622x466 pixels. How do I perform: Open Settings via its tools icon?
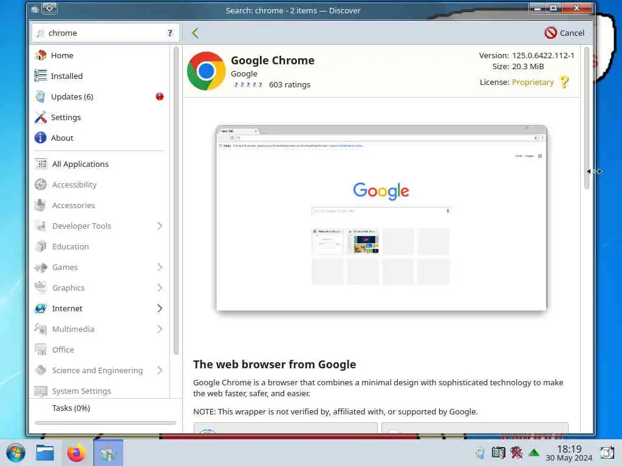(x=41, y=117)
